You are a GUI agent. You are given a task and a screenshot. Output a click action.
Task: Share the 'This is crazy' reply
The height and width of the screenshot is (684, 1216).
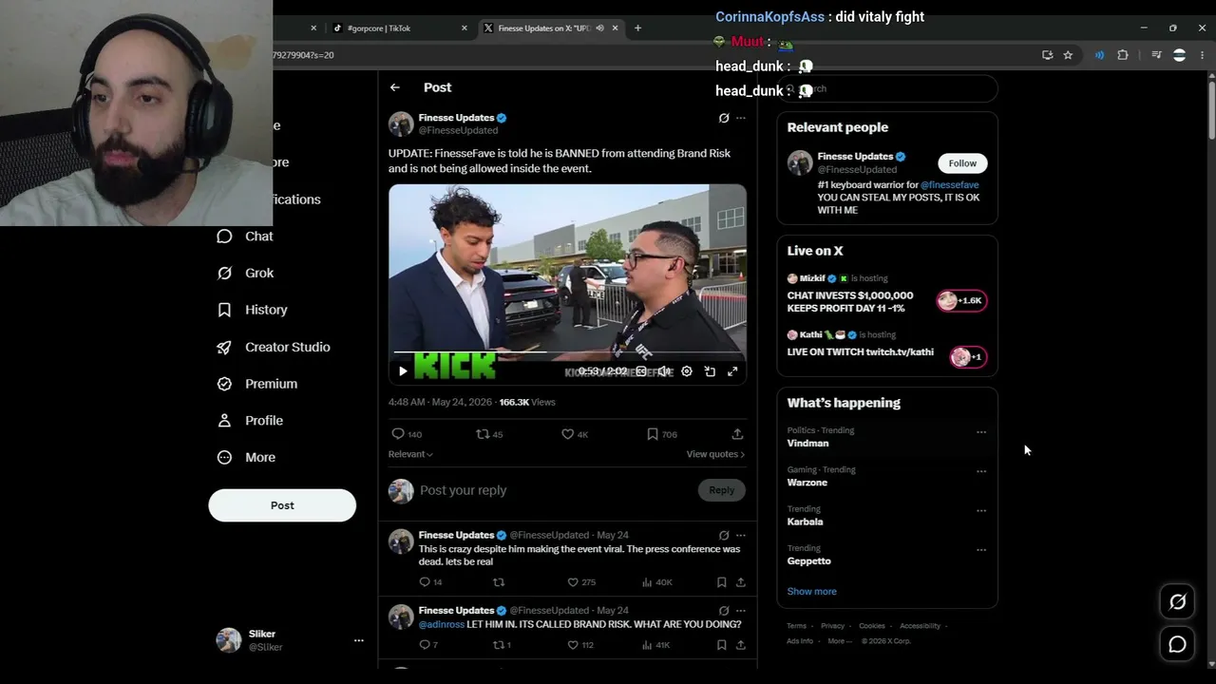(x=741, y=582)
